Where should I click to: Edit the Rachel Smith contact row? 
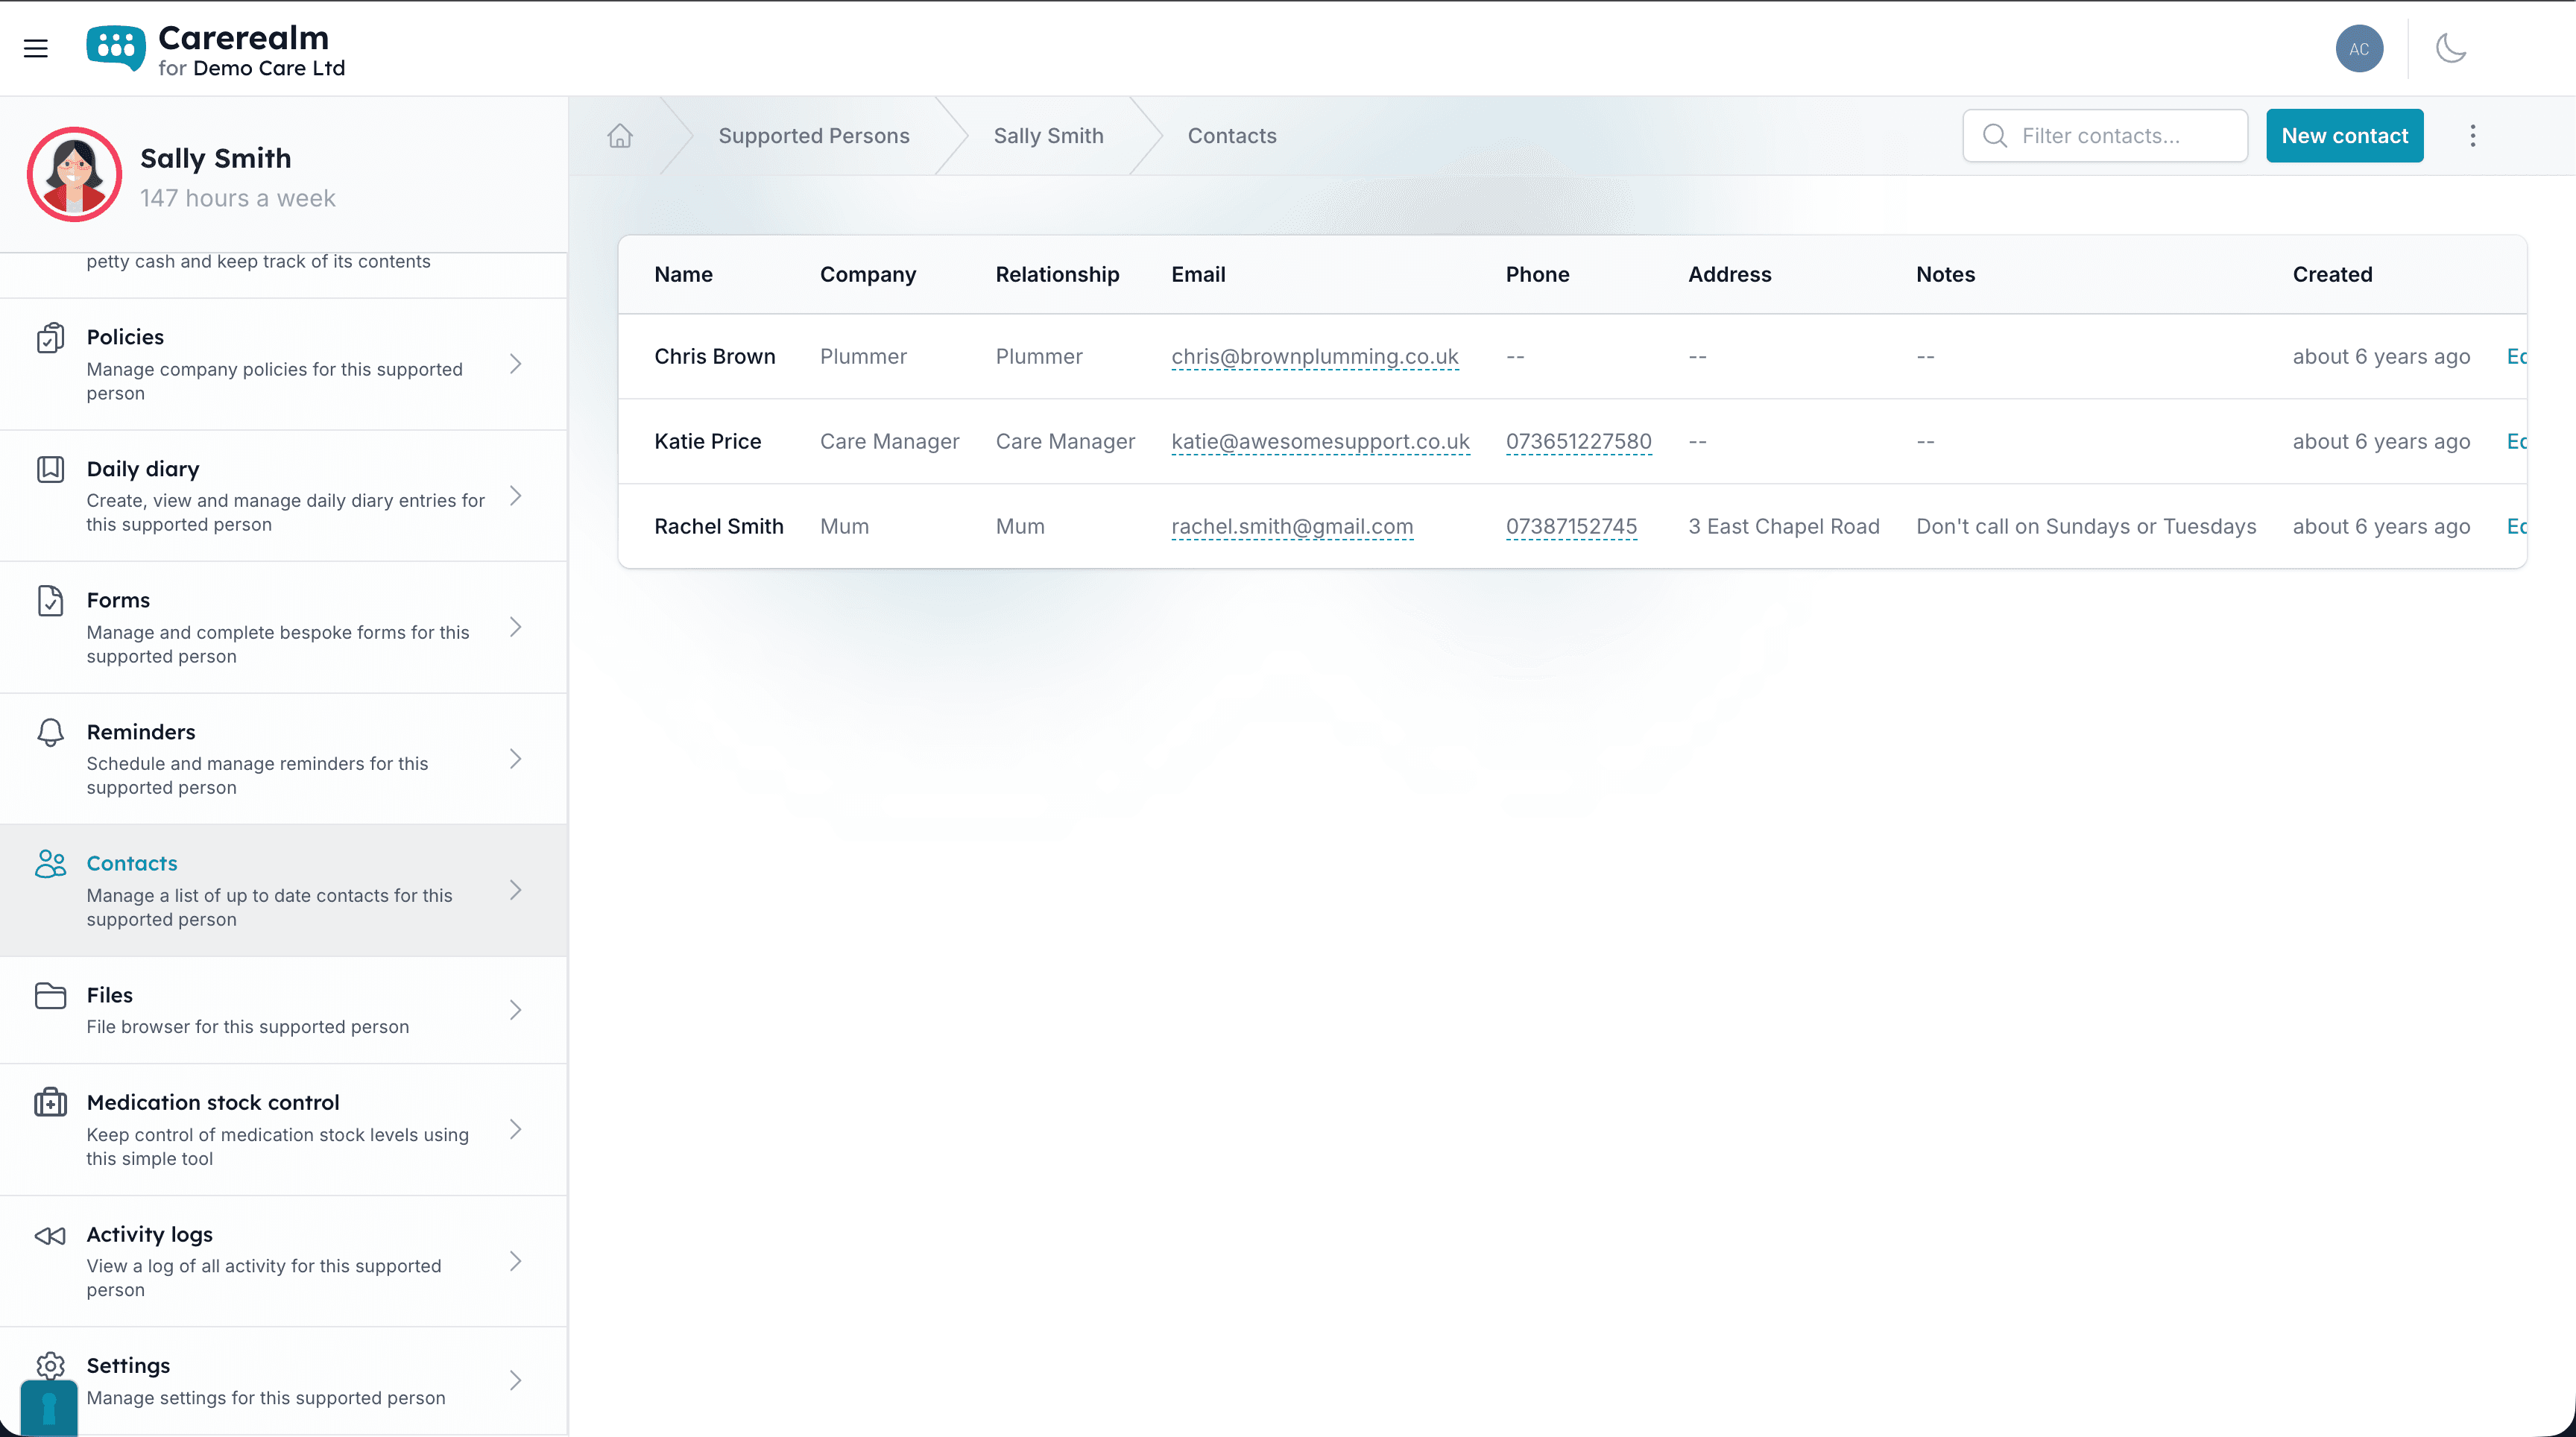pyautogui.click(x=2517, y=527)
